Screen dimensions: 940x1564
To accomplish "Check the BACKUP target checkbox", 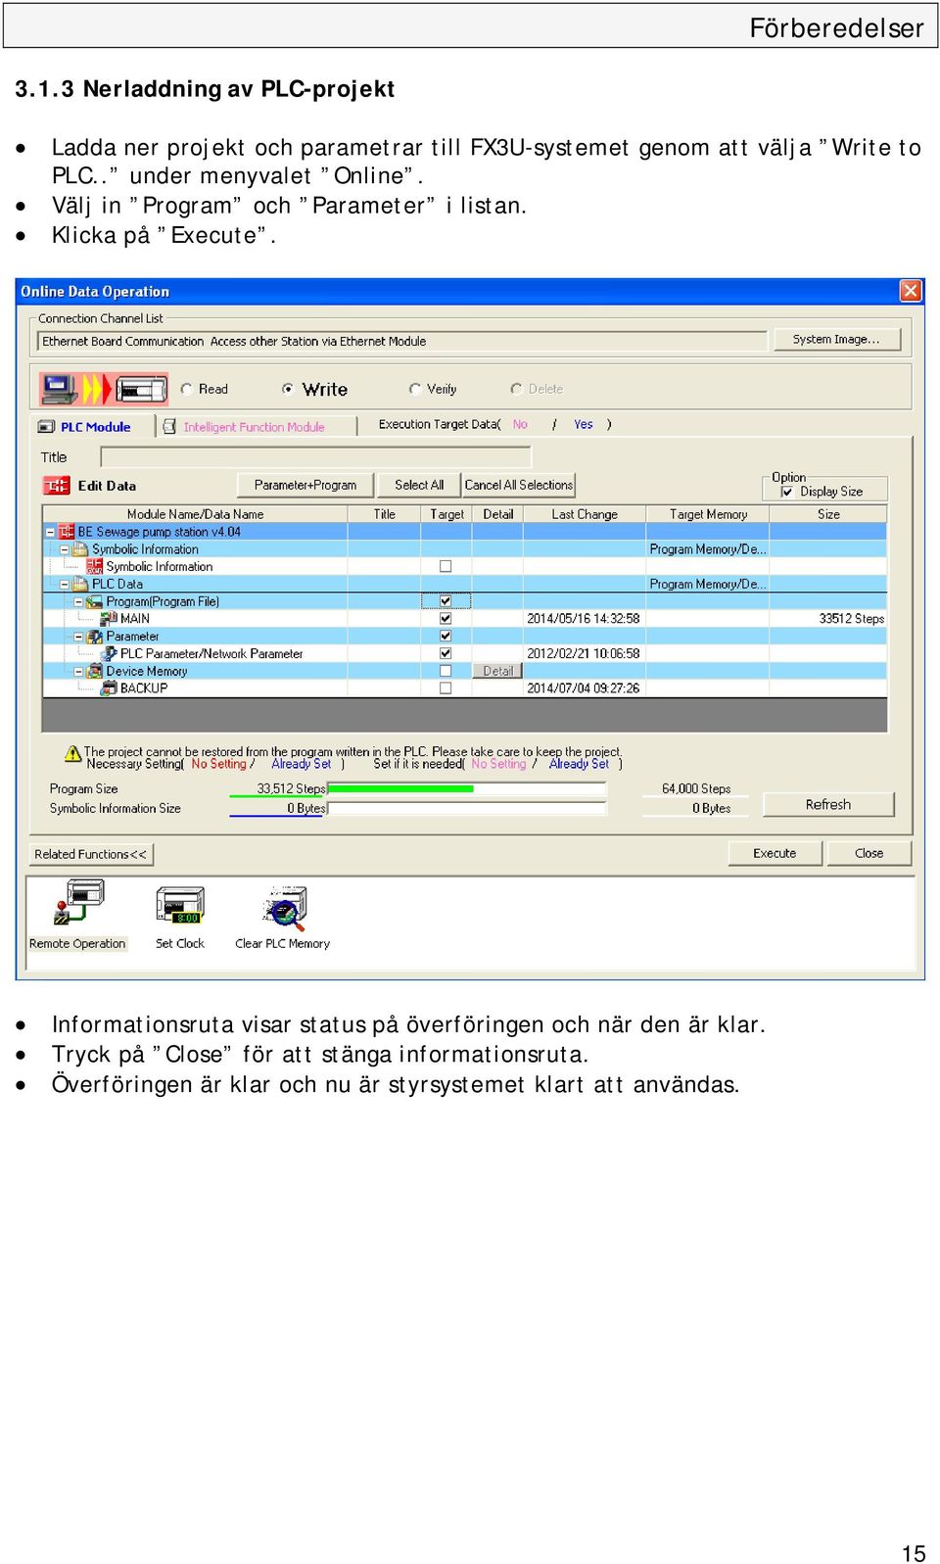I will pyautogui.click(x=446, y=688).
